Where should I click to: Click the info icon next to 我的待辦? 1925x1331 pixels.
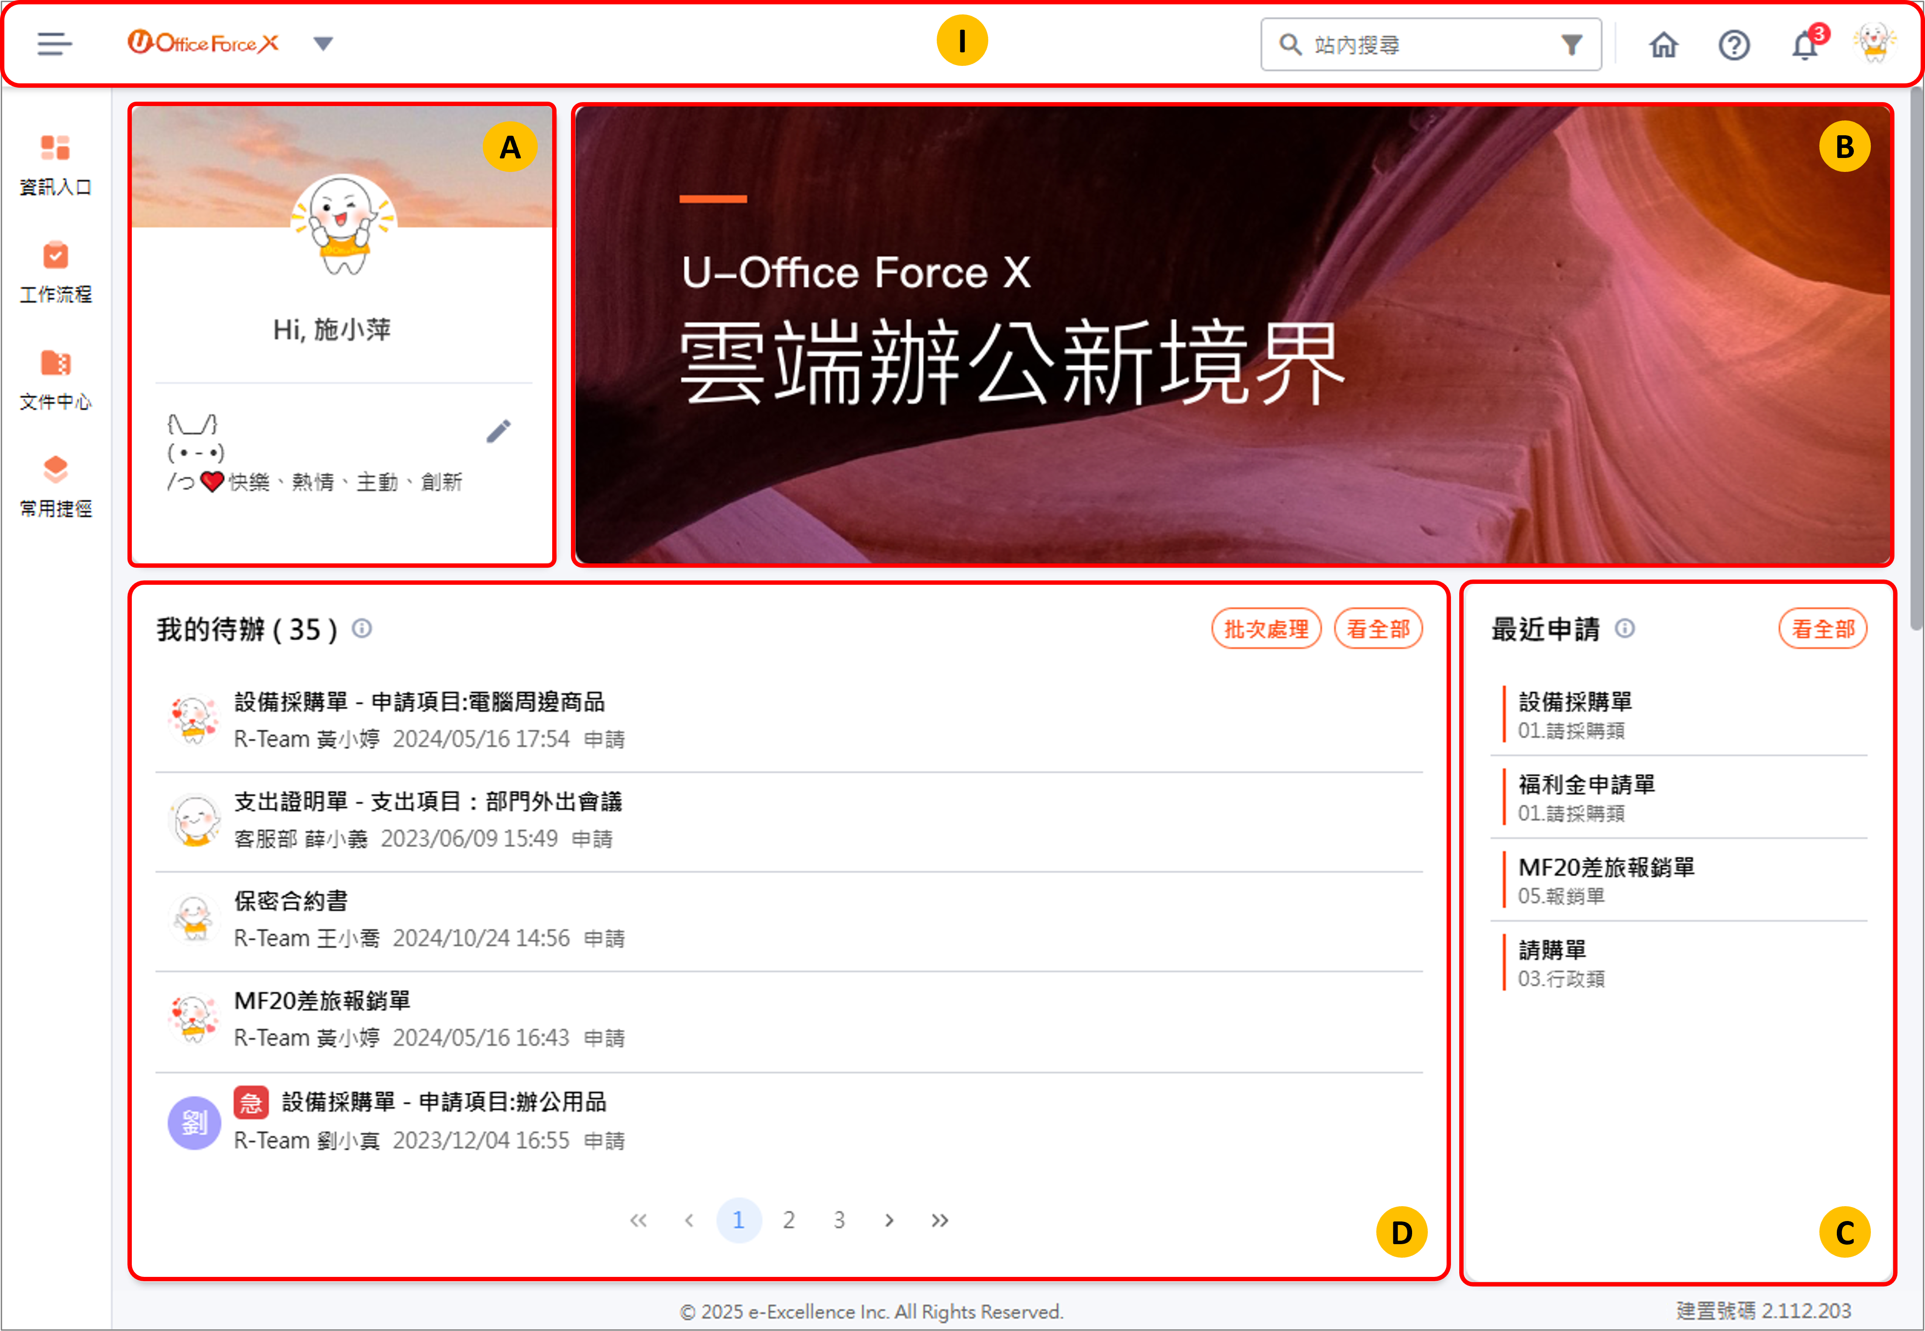click(361, 628)
